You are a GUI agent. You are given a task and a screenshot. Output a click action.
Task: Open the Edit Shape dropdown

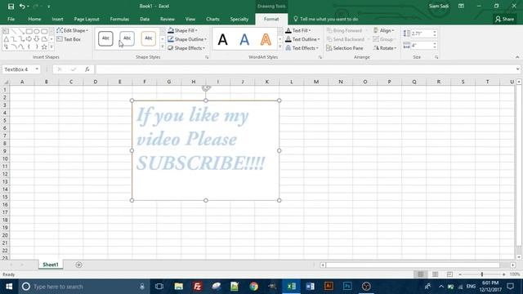click(73, 30)
